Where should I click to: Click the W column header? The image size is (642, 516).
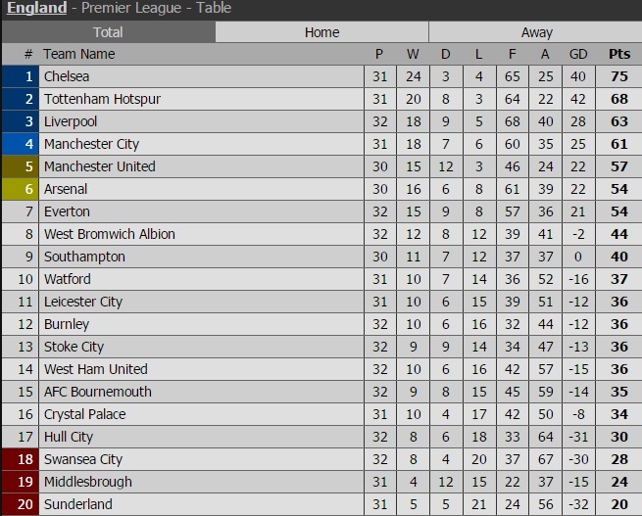click(413, 54)
